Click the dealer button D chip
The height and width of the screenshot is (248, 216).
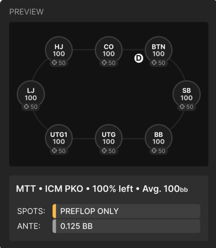(139, 58)
